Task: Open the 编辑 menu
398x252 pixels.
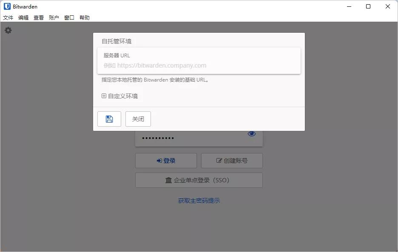Action: (24, 17)
